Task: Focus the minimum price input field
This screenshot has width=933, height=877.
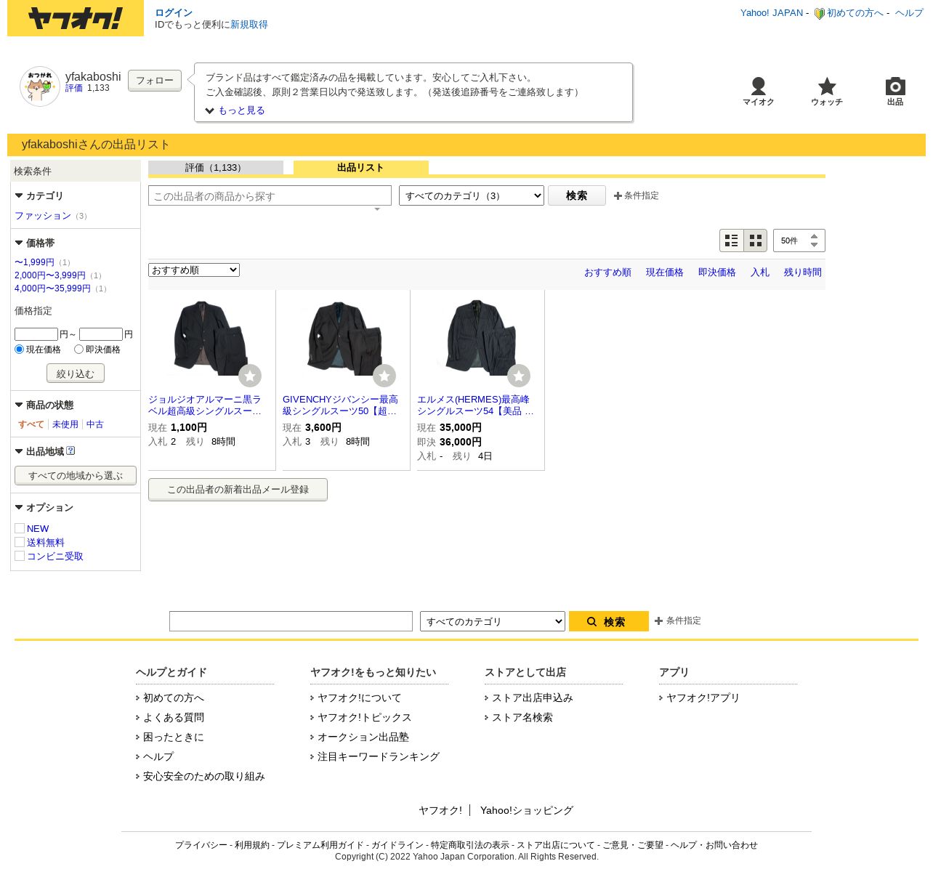Action: coord(36,334)
